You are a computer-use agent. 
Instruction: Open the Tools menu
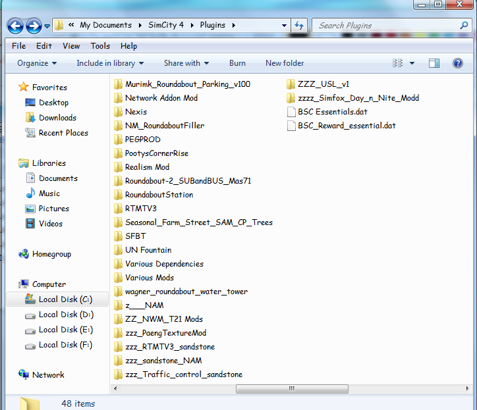(x=100, y=46)
